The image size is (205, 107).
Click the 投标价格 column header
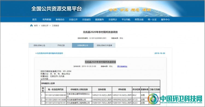(102, 89)
